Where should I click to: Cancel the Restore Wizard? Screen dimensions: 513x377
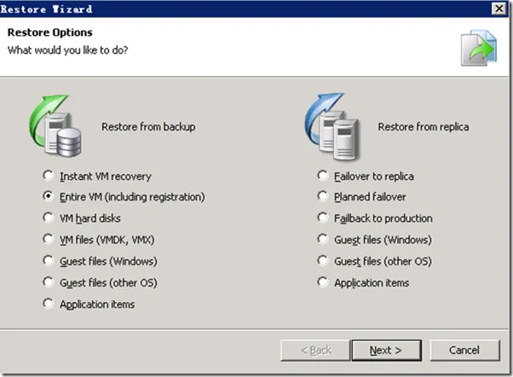(464, 350)
